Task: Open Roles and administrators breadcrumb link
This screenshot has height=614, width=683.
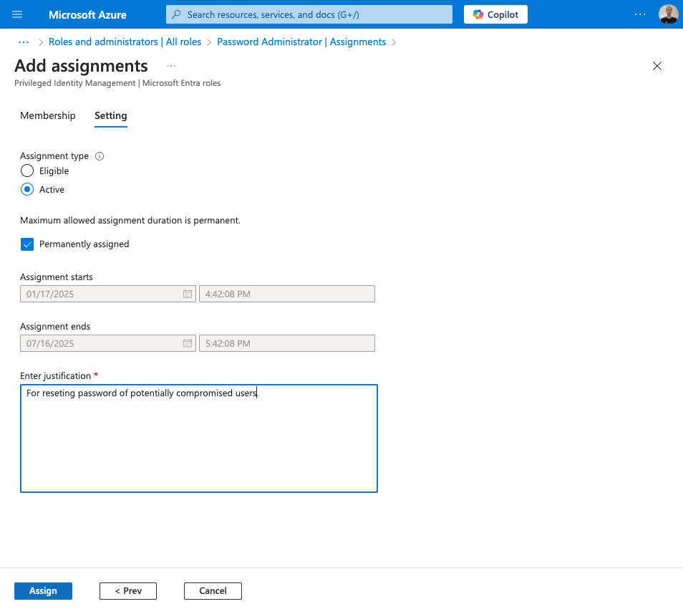Action: pyautogui.click(x=125, y=42)
